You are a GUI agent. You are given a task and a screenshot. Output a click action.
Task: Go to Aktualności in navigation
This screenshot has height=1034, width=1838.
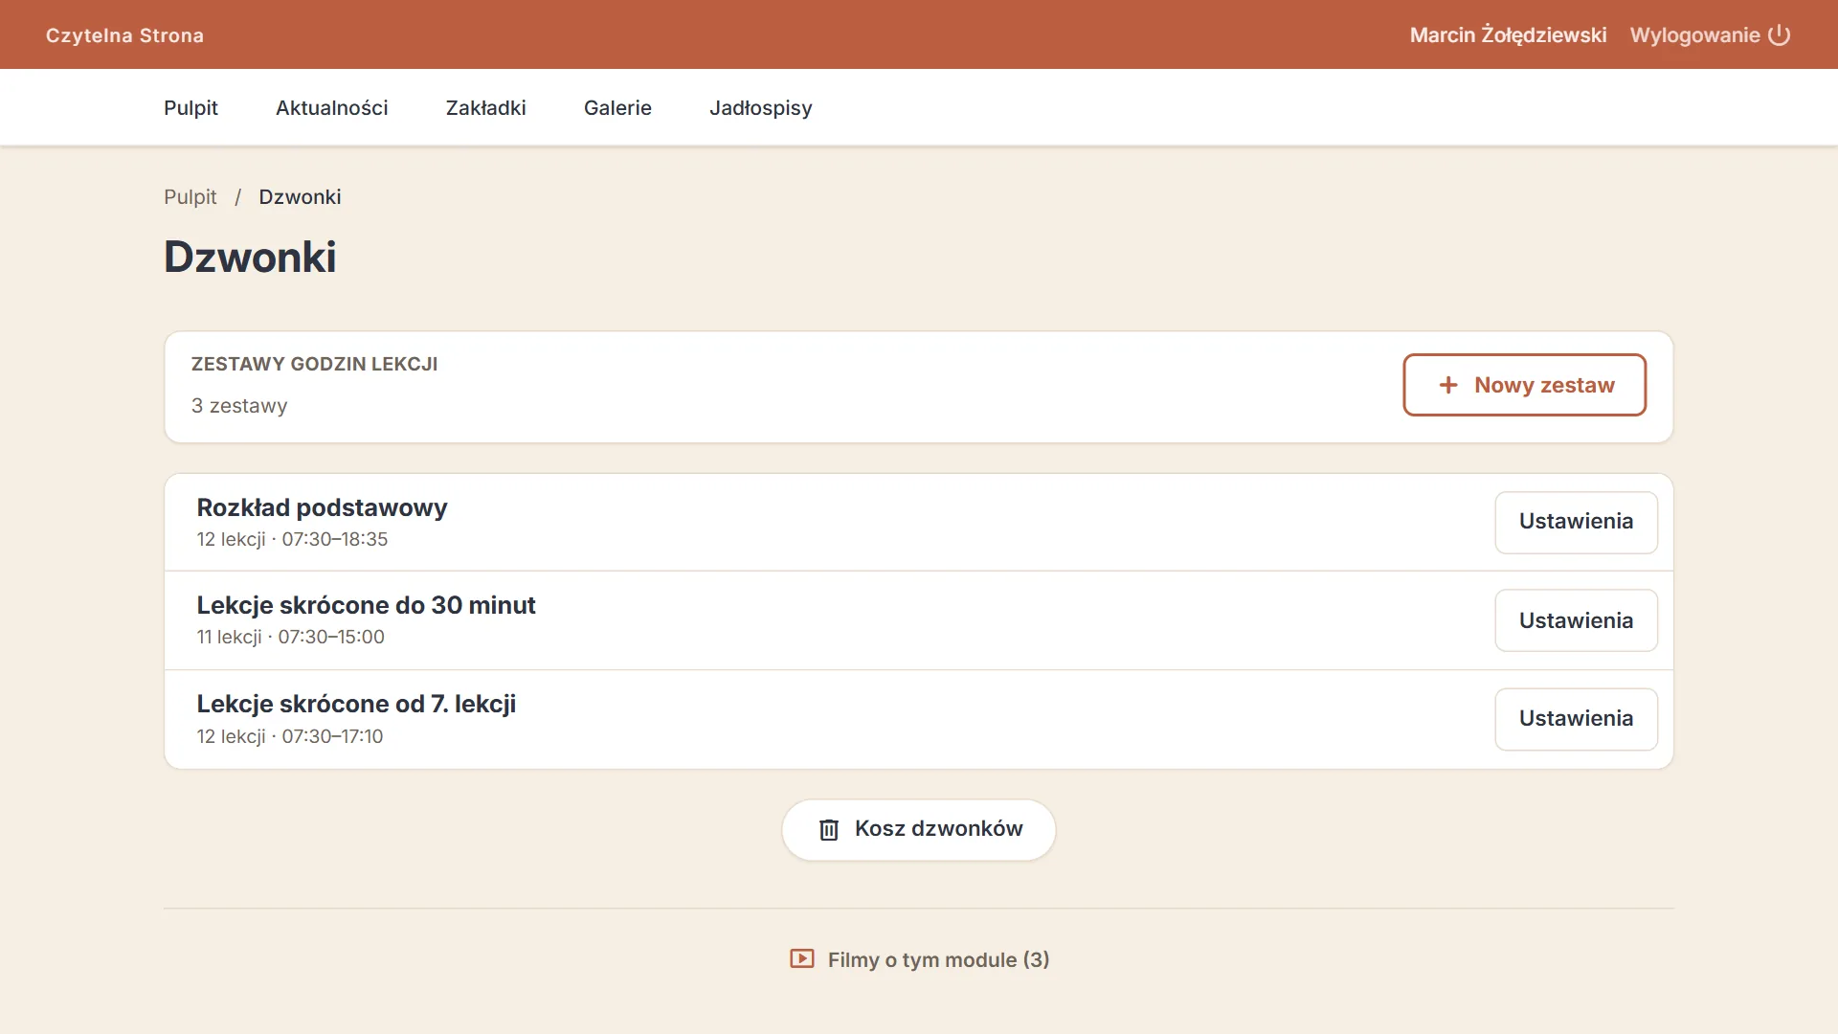(x=332, y=108)
